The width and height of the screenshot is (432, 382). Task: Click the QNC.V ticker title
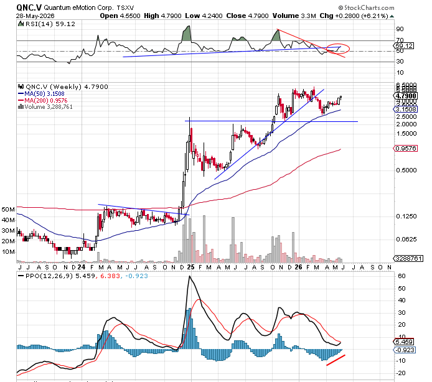[x=29, y=7]
